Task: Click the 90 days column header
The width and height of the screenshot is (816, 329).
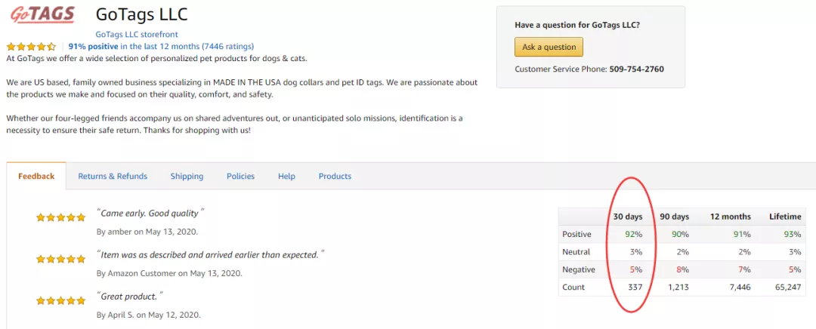Action: point(675,217)
